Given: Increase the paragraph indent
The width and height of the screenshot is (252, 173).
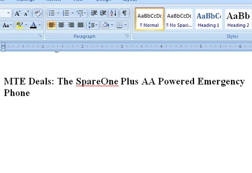Looking at the screenshot, I should (x=103, y=13).
